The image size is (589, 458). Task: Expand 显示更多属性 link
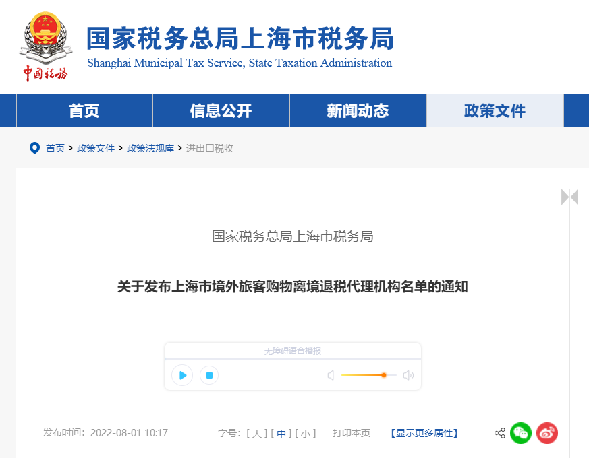(x=424, y=433)
